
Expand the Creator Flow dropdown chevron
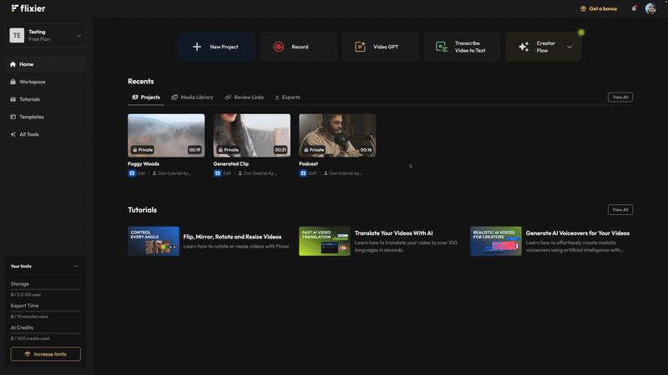569,47
